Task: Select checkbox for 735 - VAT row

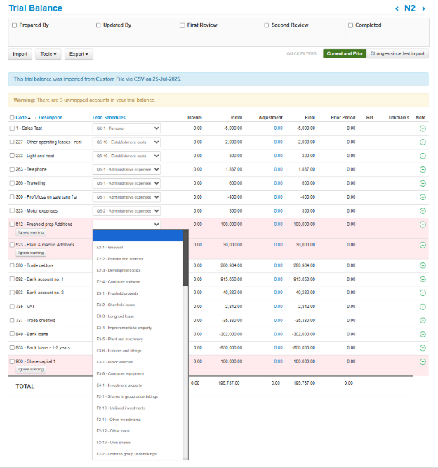Action: (12, 307)
